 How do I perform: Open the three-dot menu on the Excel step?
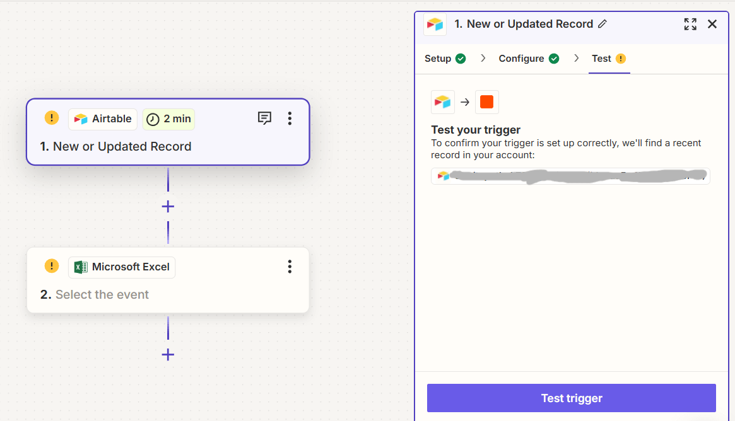pyautogui.click(x=290, y=267)
